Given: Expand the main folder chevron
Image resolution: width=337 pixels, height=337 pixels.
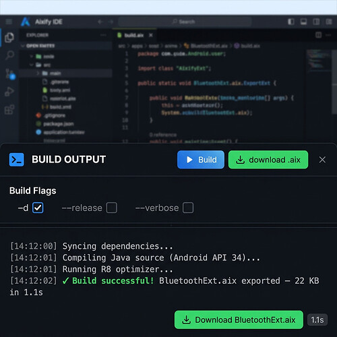Looking at the screenshot, I should (x=38, y=73).
